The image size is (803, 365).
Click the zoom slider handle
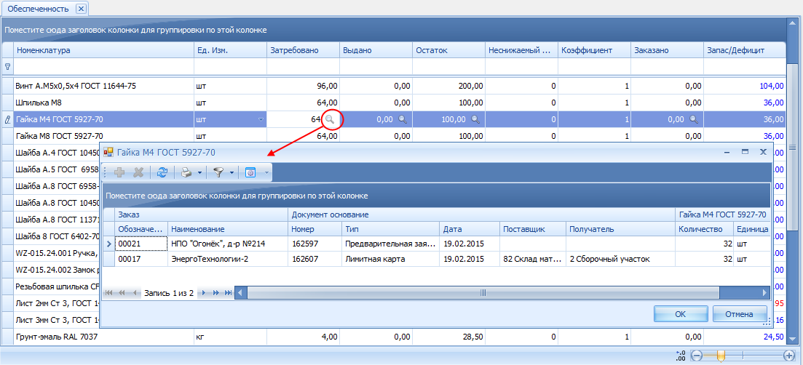pos(721,356)
